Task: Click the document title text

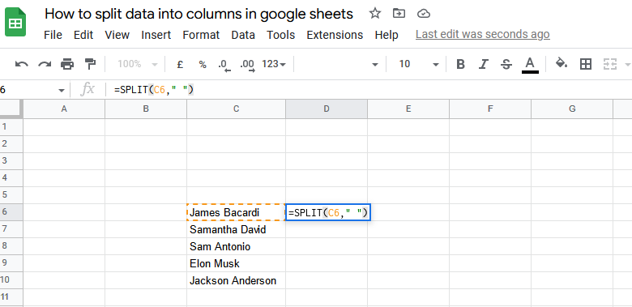Action: tap(199, 14)
